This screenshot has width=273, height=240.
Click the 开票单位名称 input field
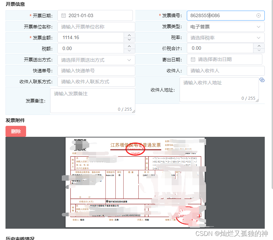point(96,27)
